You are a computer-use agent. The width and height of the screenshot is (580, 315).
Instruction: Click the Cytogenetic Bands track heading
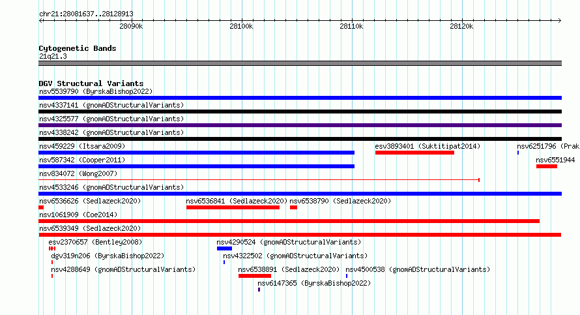78,48
